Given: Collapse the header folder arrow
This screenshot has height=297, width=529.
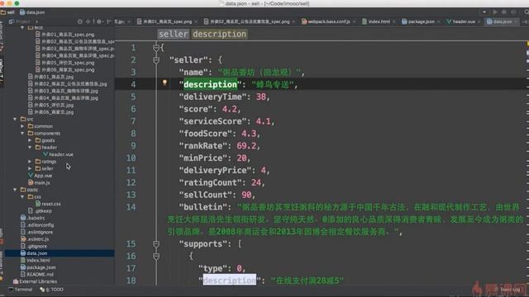Looking at the screenshot, I should click(30, 148).
